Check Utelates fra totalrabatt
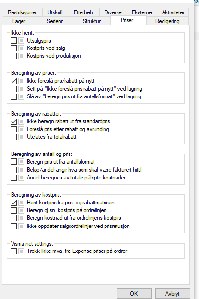 [13, 137]
